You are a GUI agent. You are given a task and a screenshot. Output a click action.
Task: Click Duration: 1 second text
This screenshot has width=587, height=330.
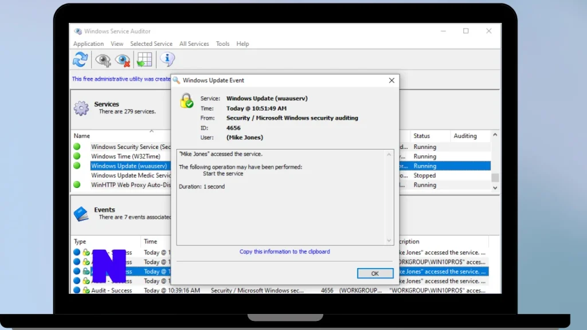pyautogui.click(x=202, y=187)
